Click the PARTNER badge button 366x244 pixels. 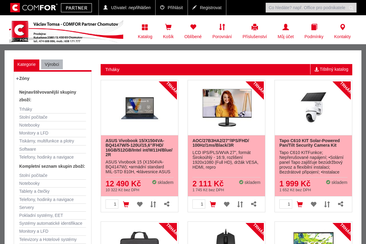(x=76, y=8)
